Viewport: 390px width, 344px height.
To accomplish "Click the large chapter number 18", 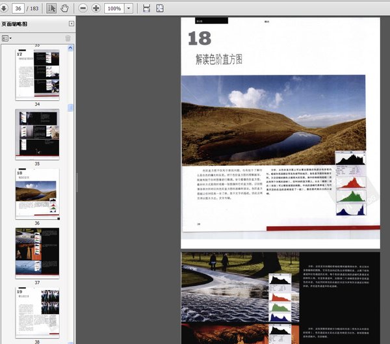I will click(x=200, y=38).
